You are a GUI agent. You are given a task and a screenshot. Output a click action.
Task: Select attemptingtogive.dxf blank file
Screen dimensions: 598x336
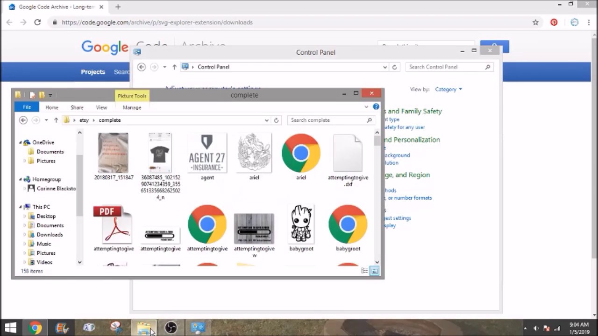pyautogui.click(x=348, y=159)
